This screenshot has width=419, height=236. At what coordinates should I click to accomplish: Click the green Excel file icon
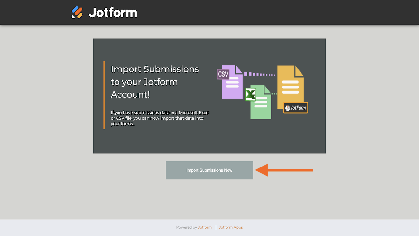point(258,102)
